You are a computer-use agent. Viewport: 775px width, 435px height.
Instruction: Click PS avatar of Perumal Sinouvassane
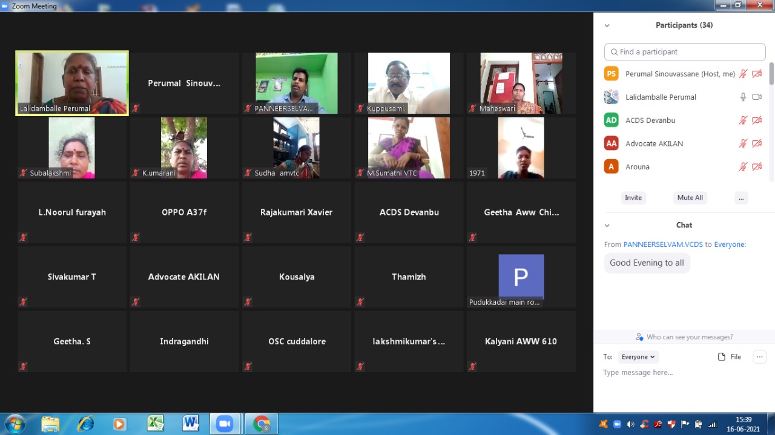(612, 74)
